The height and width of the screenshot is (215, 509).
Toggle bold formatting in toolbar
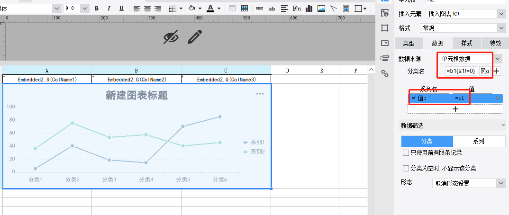[96, 9]
